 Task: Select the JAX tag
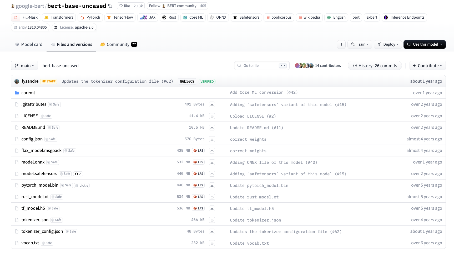pyautogui.click(x=148, y=17)
